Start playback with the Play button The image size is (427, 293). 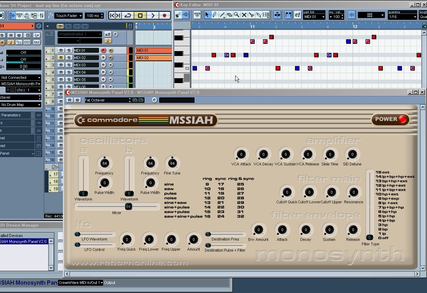(153, 16)
